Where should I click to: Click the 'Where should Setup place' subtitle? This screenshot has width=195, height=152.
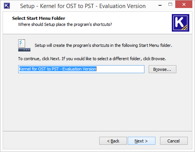click(x=65, y=24)
